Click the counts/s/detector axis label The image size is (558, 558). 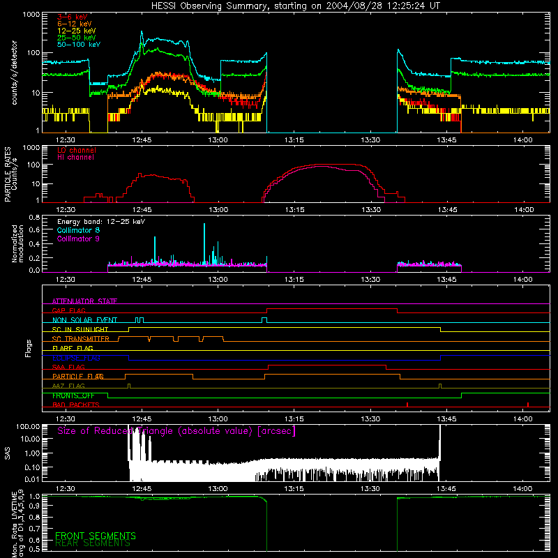coord(14,73)
